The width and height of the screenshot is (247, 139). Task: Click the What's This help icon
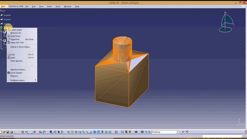point(34,132)
